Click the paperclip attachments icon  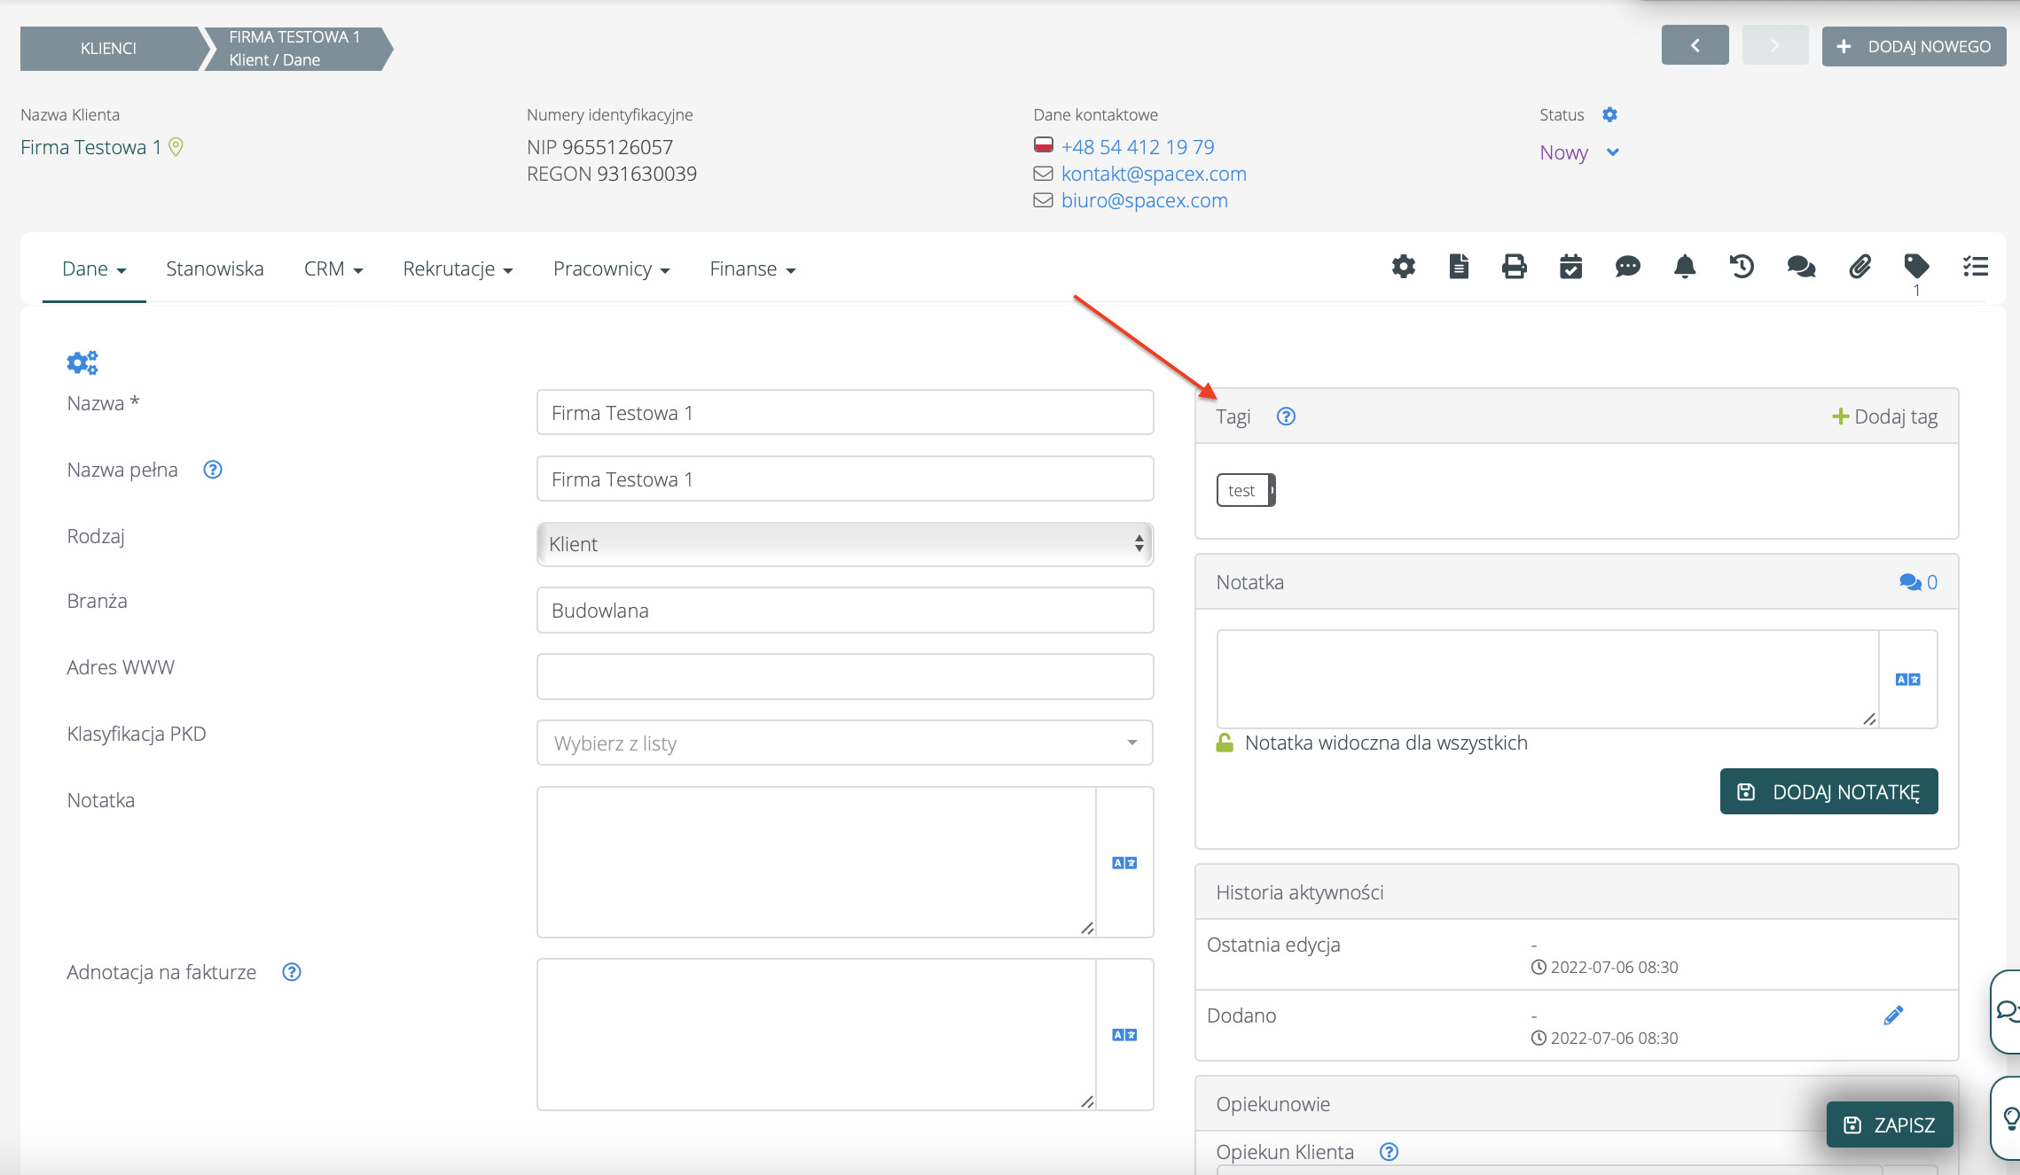point(1859,267)
